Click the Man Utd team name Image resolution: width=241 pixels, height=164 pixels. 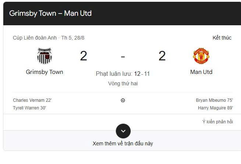(201, 72)
